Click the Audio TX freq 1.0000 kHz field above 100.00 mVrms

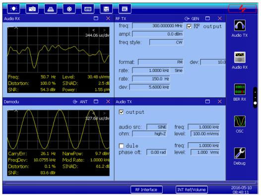(204, 127)
